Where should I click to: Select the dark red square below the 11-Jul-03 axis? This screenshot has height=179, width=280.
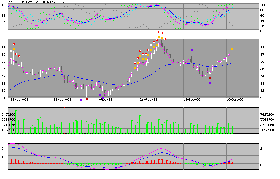click(87, 99)
